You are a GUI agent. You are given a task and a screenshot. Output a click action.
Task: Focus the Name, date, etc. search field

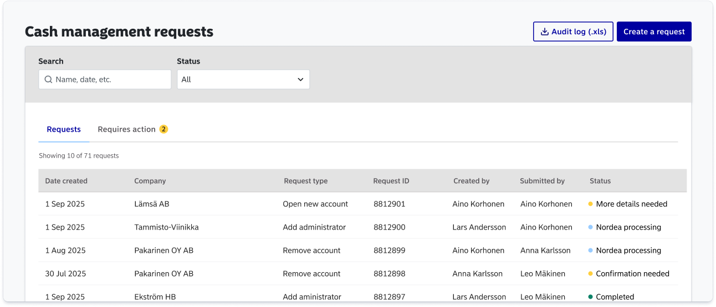[x=105, y=80]
